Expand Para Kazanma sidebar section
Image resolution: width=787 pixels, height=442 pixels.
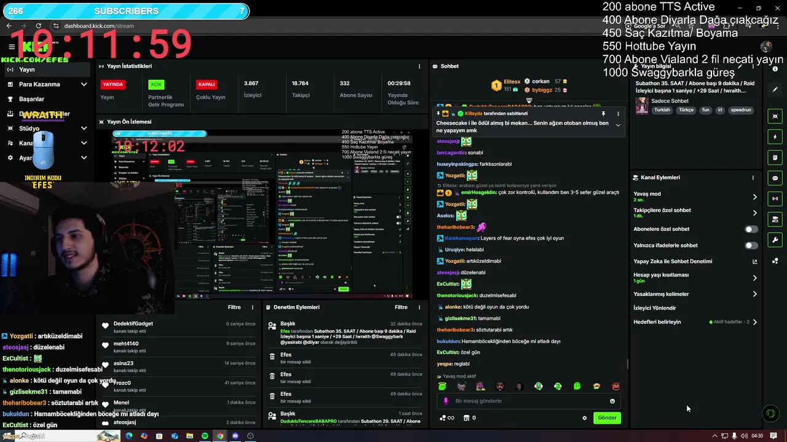point(84,84)
